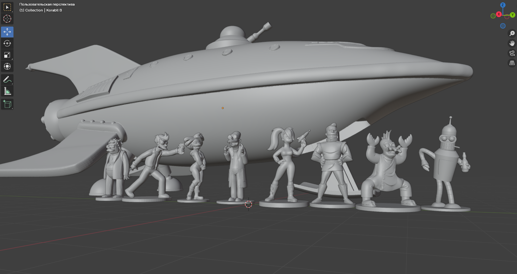517x274 pixels.
Task: Enable the combined Transform tool
Action: (7, 66)
